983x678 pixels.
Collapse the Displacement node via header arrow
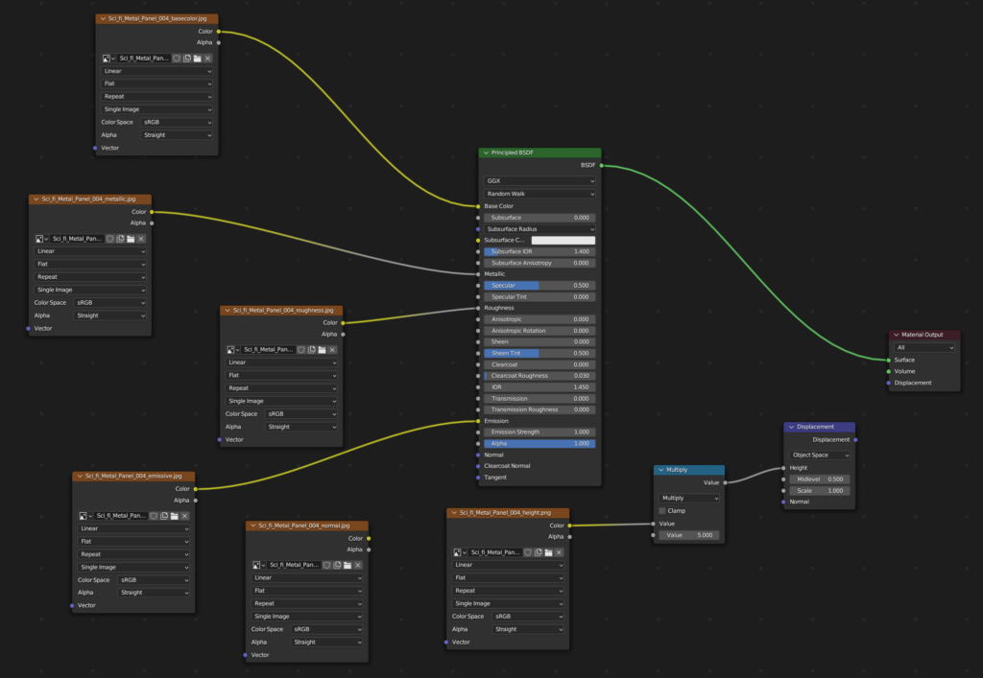pos(791,428)
